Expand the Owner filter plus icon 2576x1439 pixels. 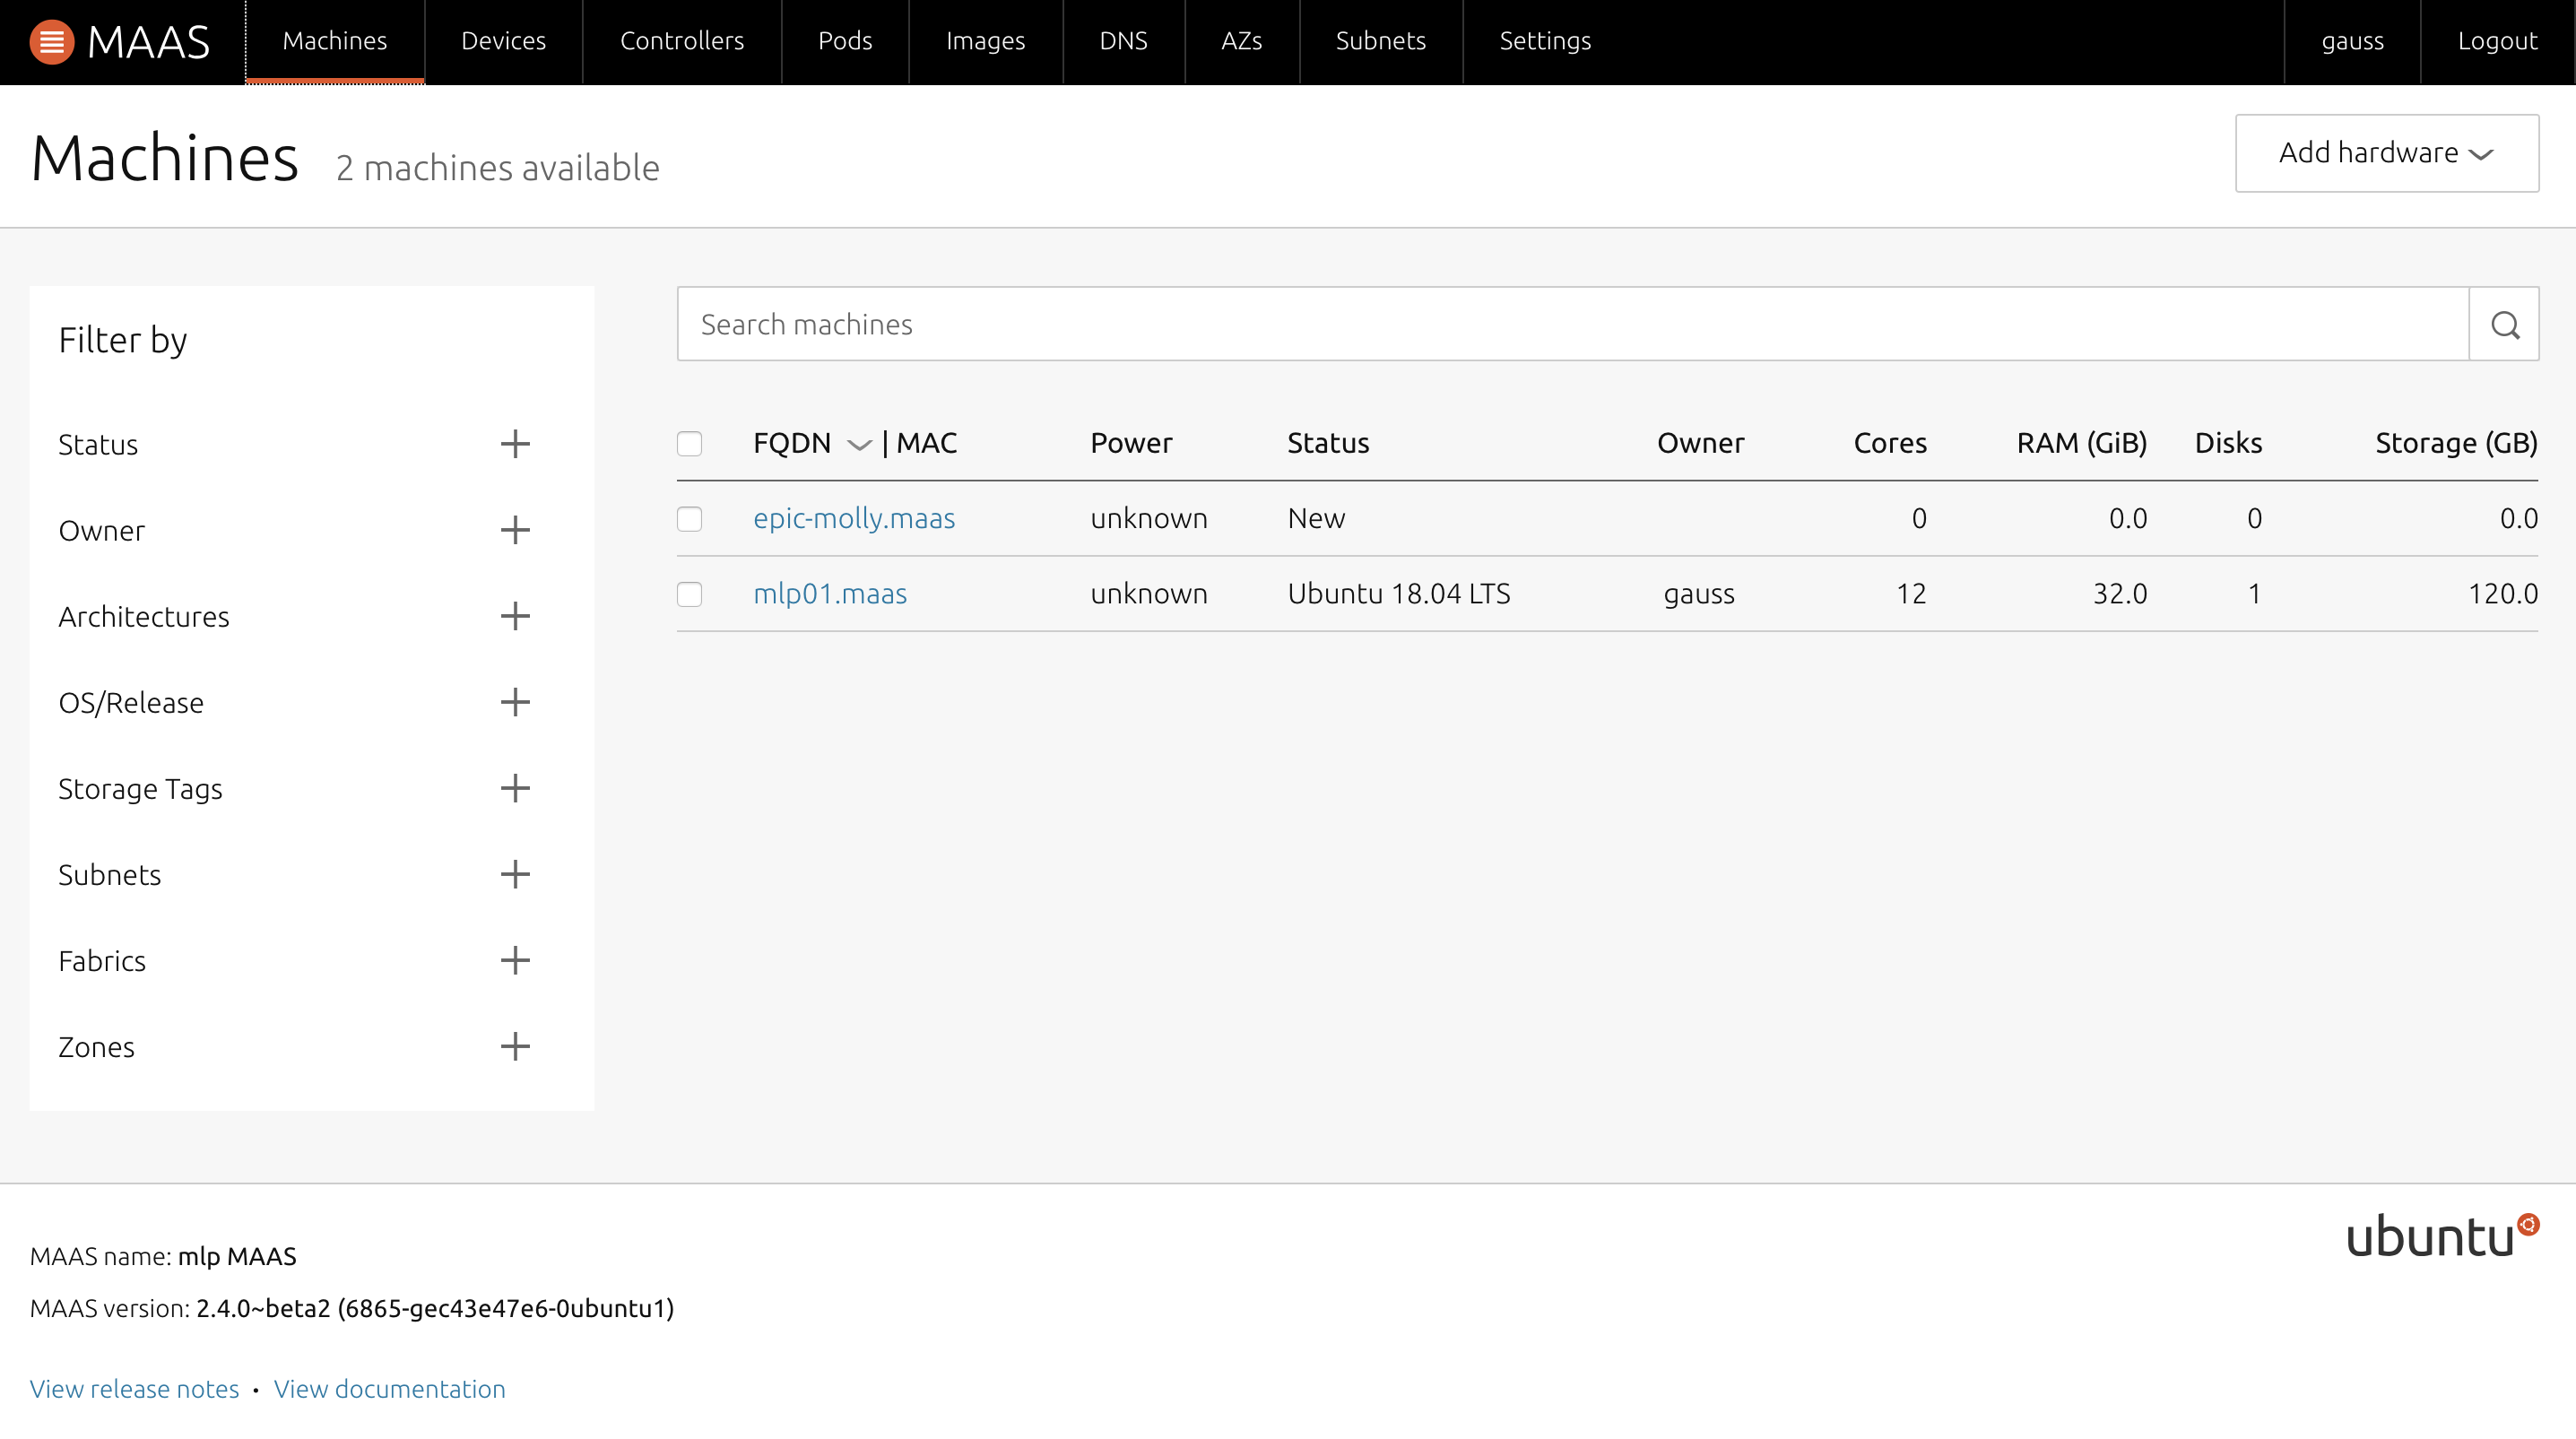[515, 530]
